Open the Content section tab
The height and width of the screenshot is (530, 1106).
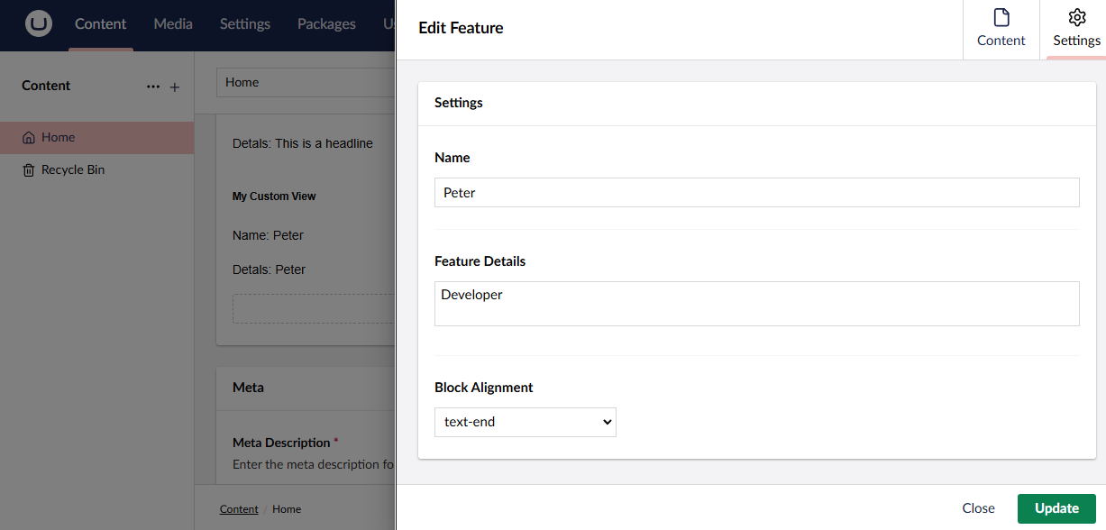coord(101,24)
